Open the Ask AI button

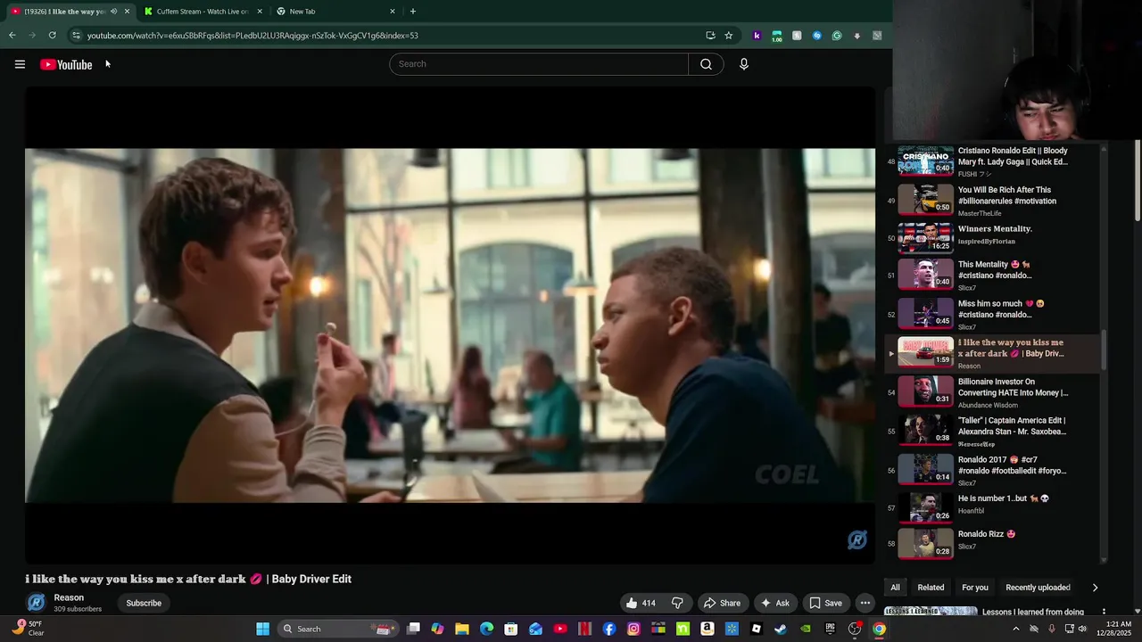pos(774,603)
